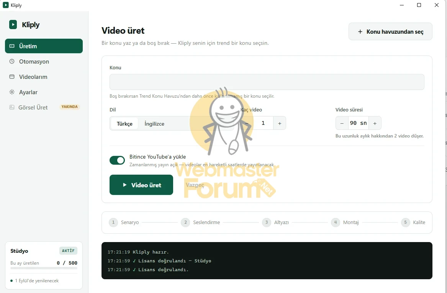Click step 1 Senaryo in pipeline
Viewport: 447px width, 293px height.
pos(124,222)
